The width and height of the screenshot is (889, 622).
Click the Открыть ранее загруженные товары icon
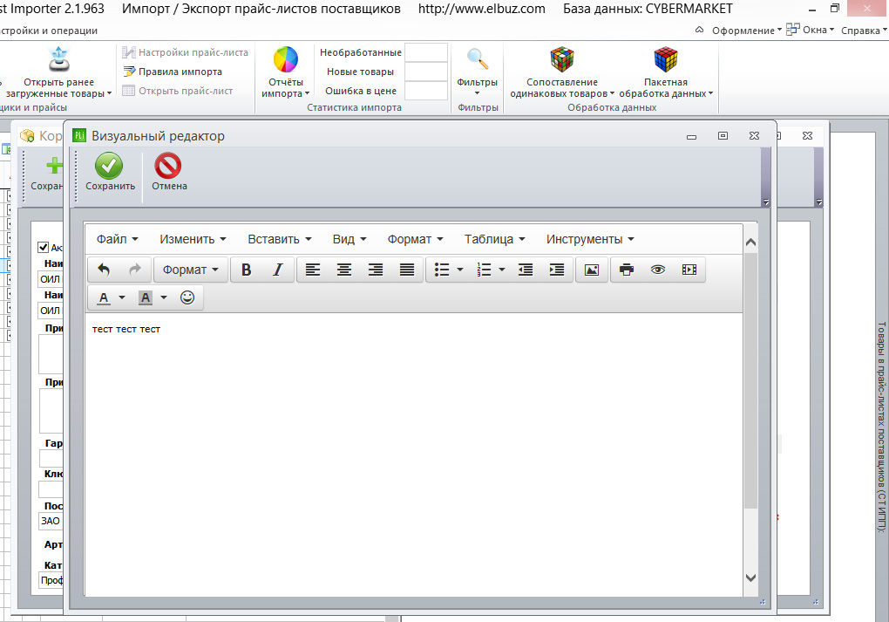pyautogui.click(x=59, y=59)
